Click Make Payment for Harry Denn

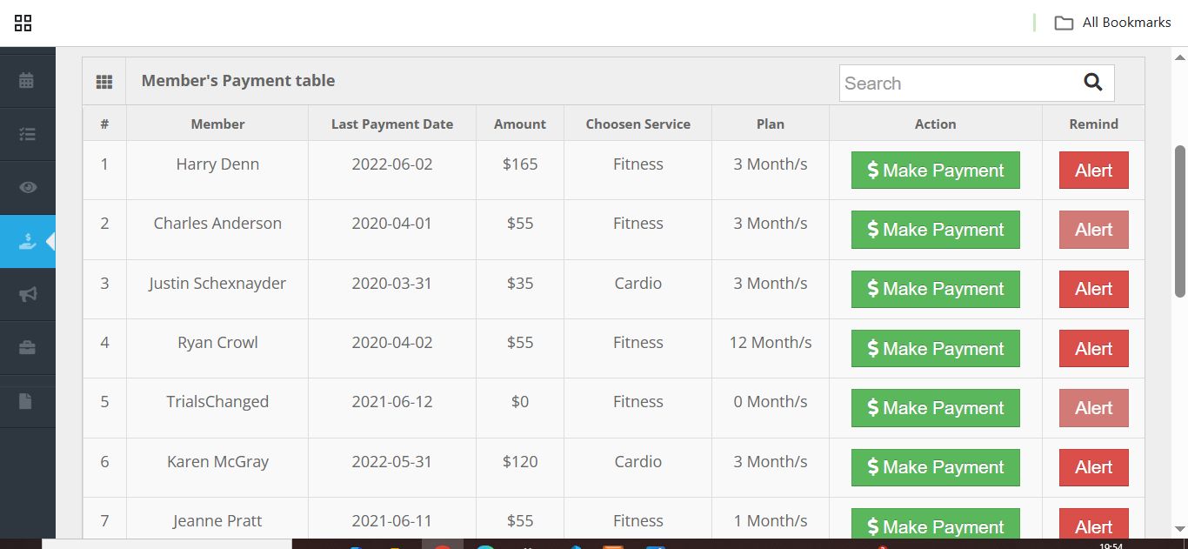click(935, 171)
